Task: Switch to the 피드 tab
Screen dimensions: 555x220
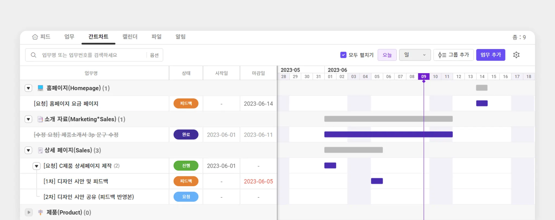Action: [41, 37]
